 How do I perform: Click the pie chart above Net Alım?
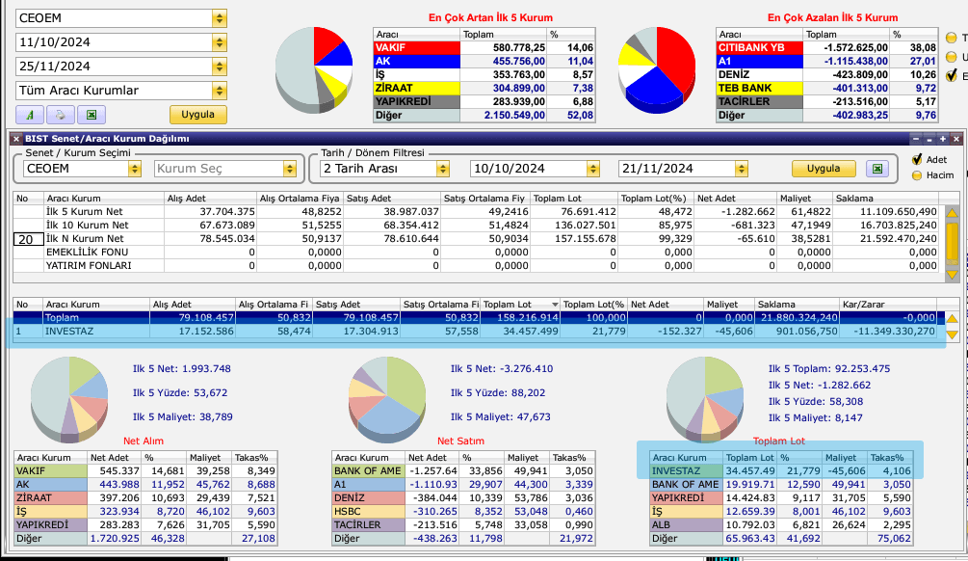[x=69, y=398]
